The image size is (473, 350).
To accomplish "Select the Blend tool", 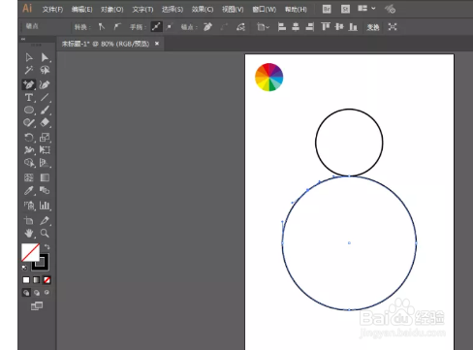I will pyautogui.click(x=45, y=190).
